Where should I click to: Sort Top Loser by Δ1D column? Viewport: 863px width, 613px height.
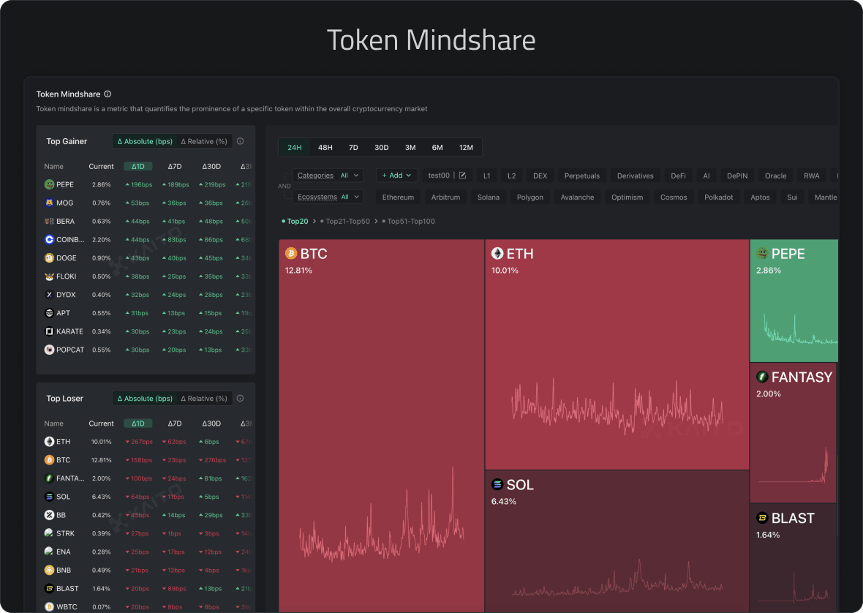pyautogui.click(x=137, y=423)
